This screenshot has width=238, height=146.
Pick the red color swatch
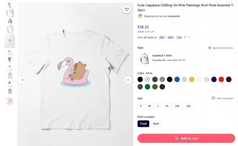point(221,79)
